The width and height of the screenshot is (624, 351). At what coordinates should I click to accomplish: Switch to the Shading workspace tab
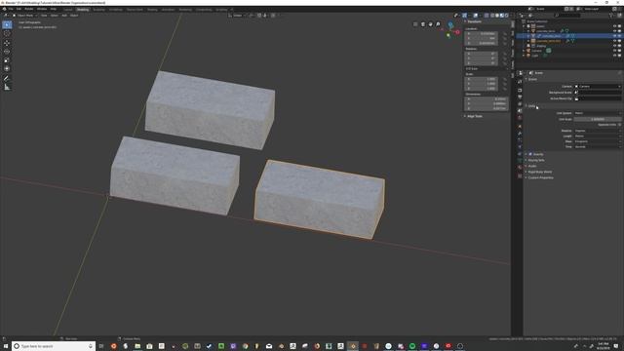(x=152, y=9)
